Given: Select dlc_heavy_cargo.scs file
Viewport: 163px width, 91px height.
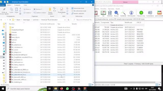Looking at the screenshot, I should tap(18, 65).
